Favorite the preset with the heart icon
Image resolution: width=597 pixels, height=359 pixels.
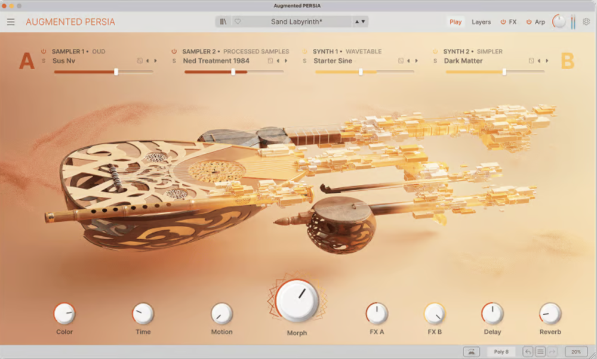click(x=237, y=21)
